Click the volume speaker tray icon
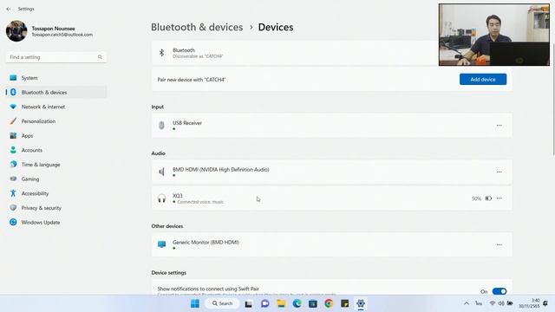The image size is (555, 312). [x=501, y=303]
